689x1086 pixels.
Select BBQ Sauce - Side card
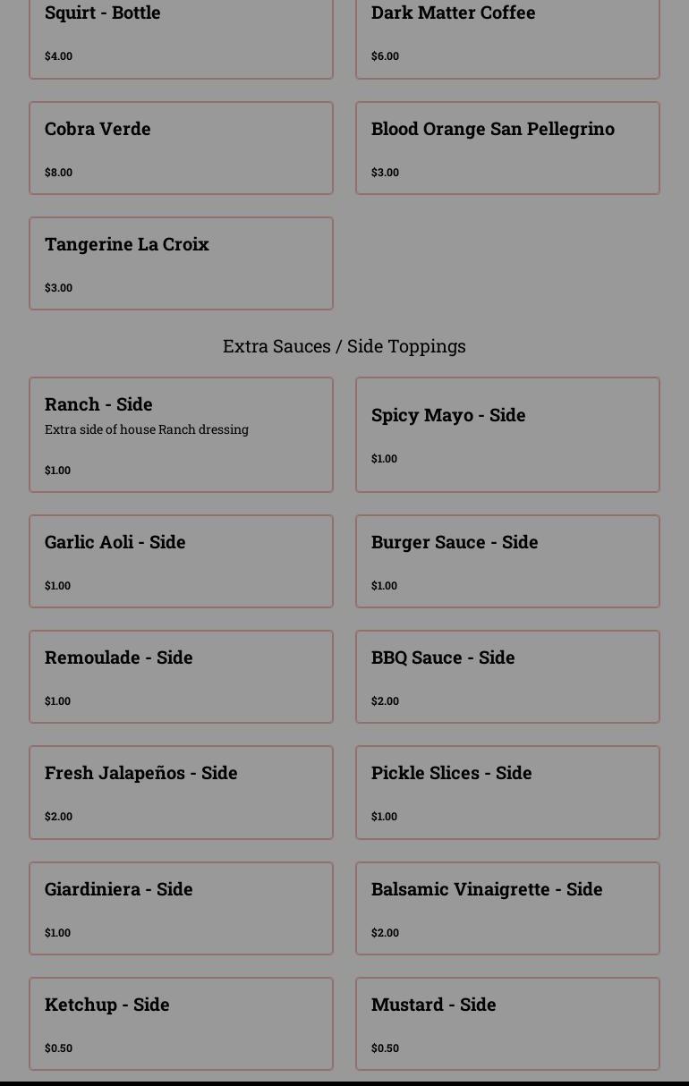pyautogui.click(x=507, y=676)
